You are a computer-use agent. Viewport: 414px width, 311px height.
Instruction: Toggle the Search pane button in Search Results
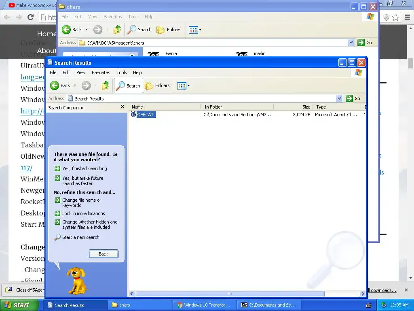point(128,85)
